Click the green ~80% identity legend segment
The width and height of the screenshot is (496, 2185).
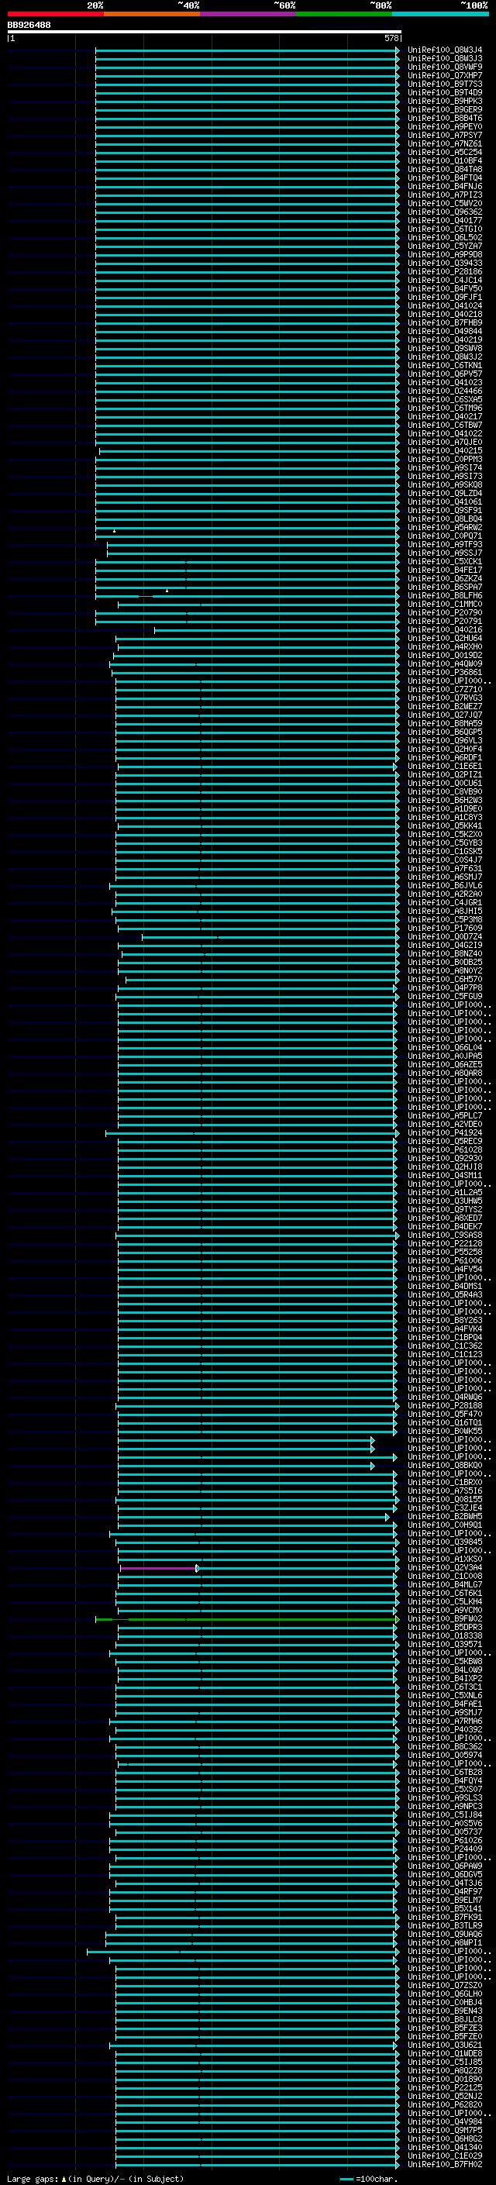(x=344, y=14)
